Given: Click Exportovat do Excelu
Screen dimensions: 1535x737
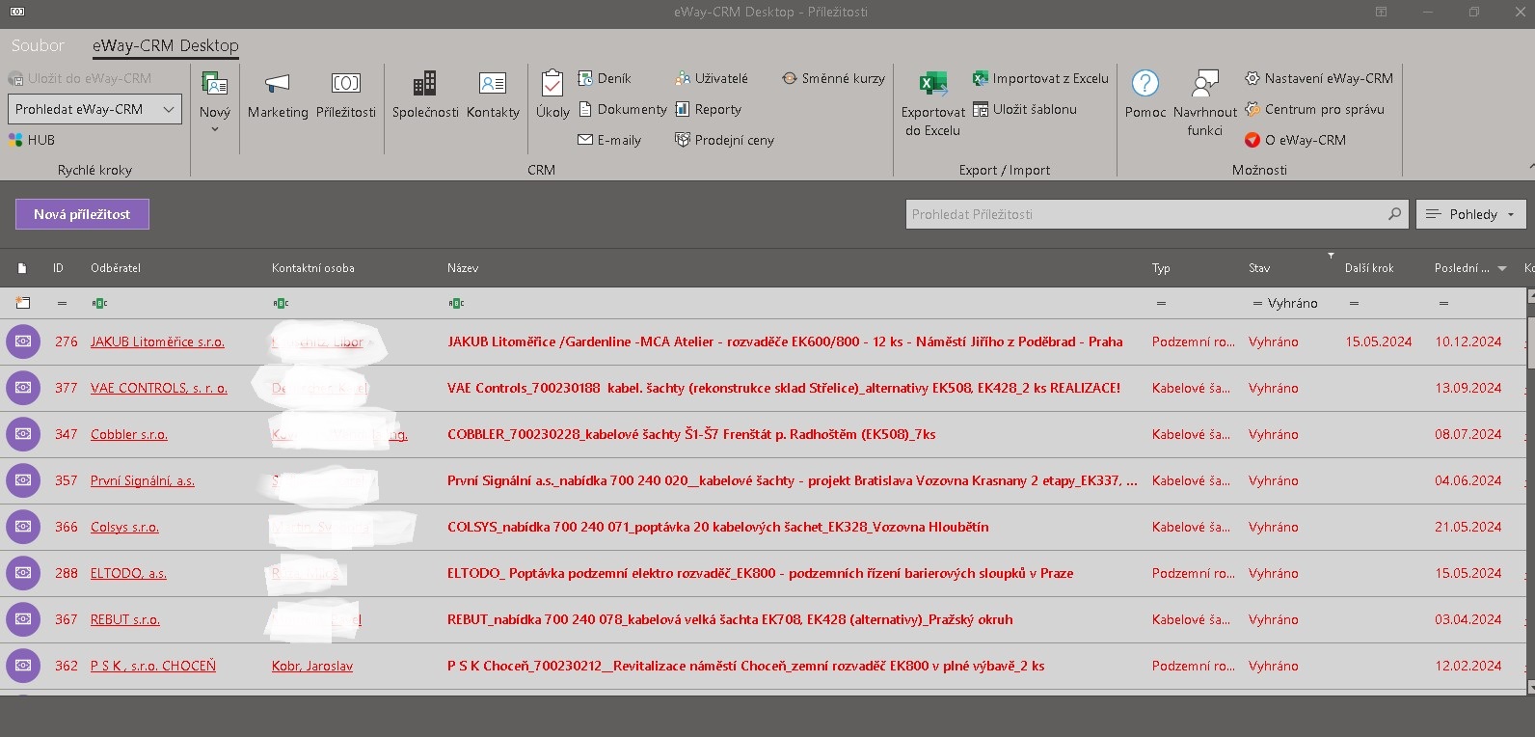Looking at the screenshot, I should 932,103.
